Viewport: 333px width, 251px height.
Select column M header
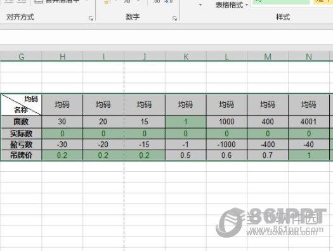click(268, 56)
